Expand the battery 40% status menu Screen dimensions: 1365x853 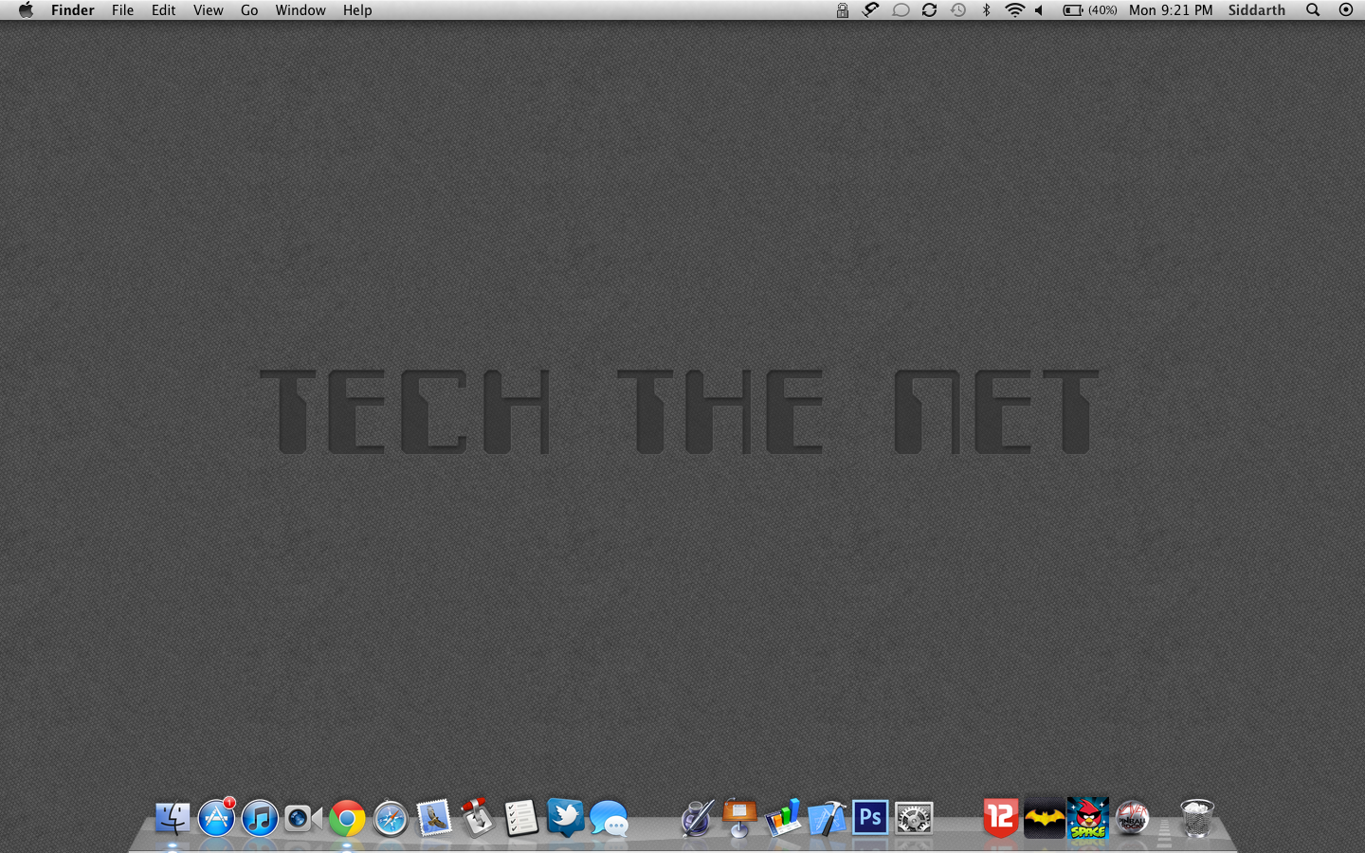[1089, 10]
